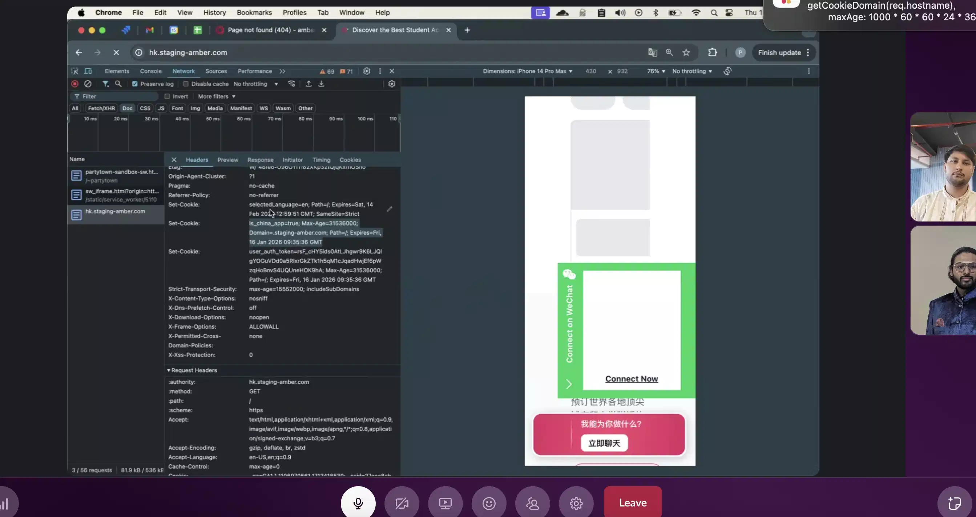Export HAR file download icon
Image resolution: width=976 pixels, height=517 pixels.
tap(321, 84)
